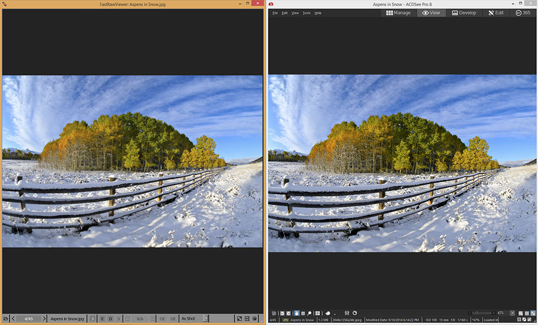Increase exposure with plus button in FastRawViewer

[x=152, y=318]
